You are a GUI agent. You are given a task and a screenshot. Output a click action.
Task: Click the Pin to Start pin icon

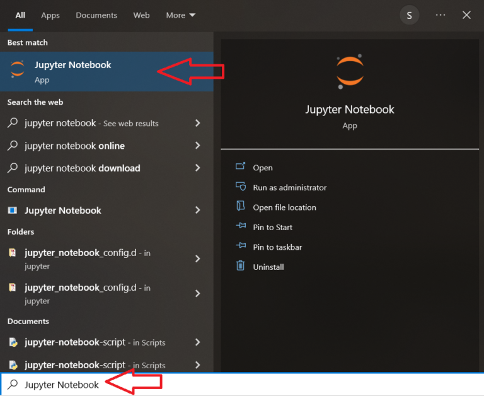(x=240, y=227)
